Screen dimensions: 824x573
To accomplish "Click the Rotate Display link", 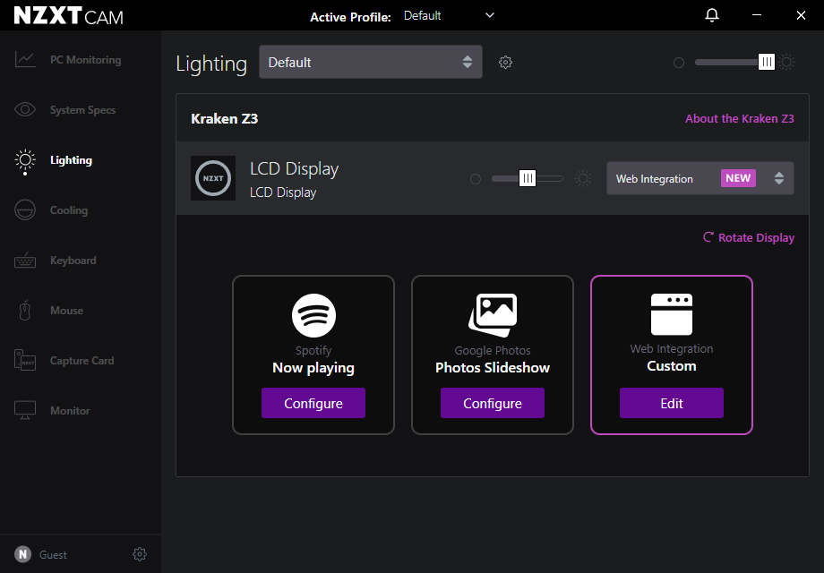I will tap(756, 238).
